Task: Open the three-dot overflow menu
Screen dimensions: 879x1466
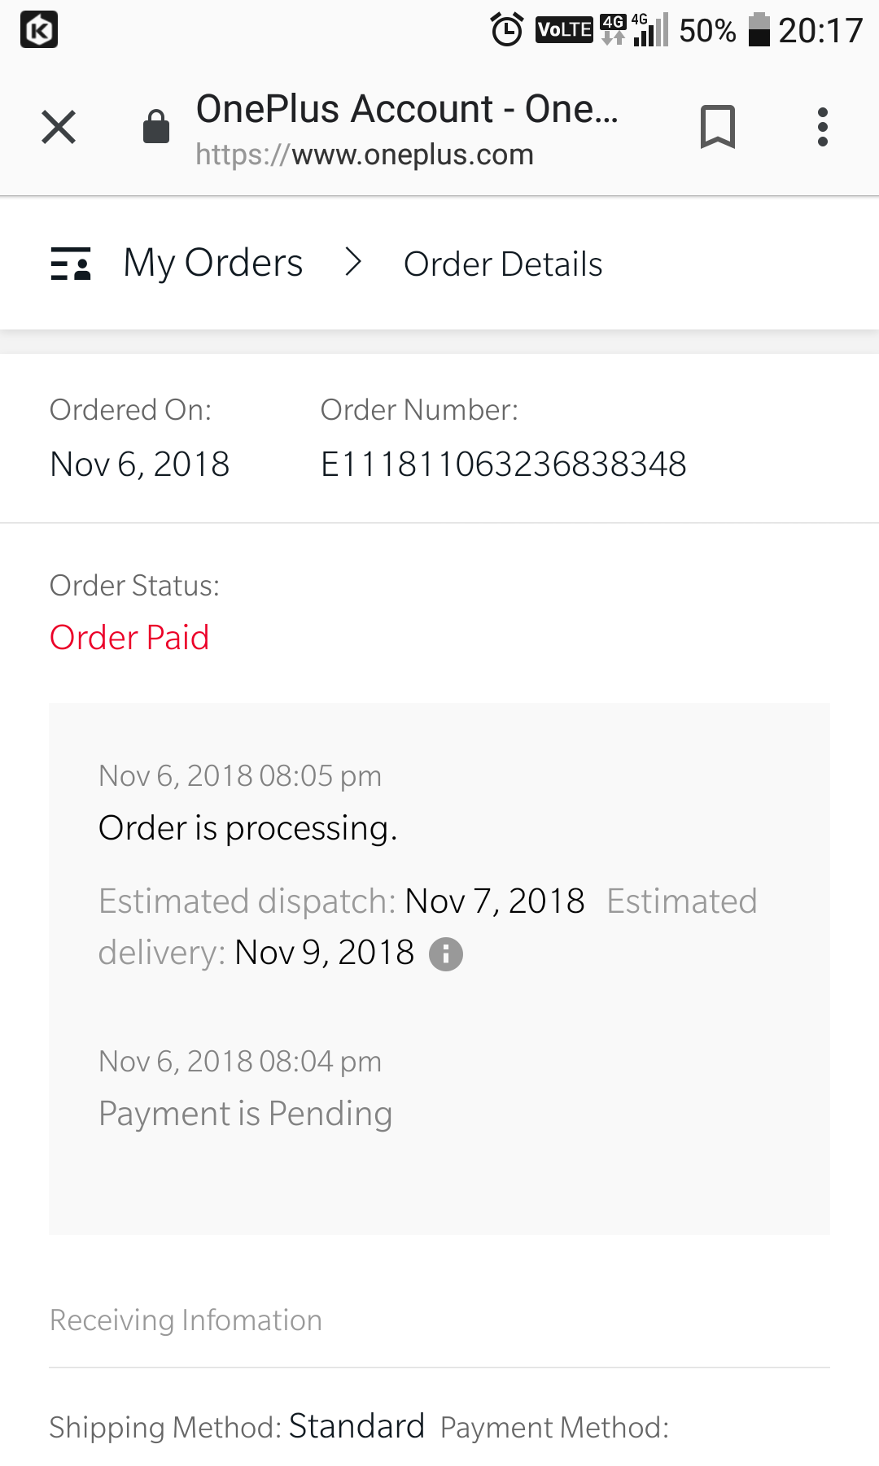Action: pyautogui.click(x=823, y=127)
